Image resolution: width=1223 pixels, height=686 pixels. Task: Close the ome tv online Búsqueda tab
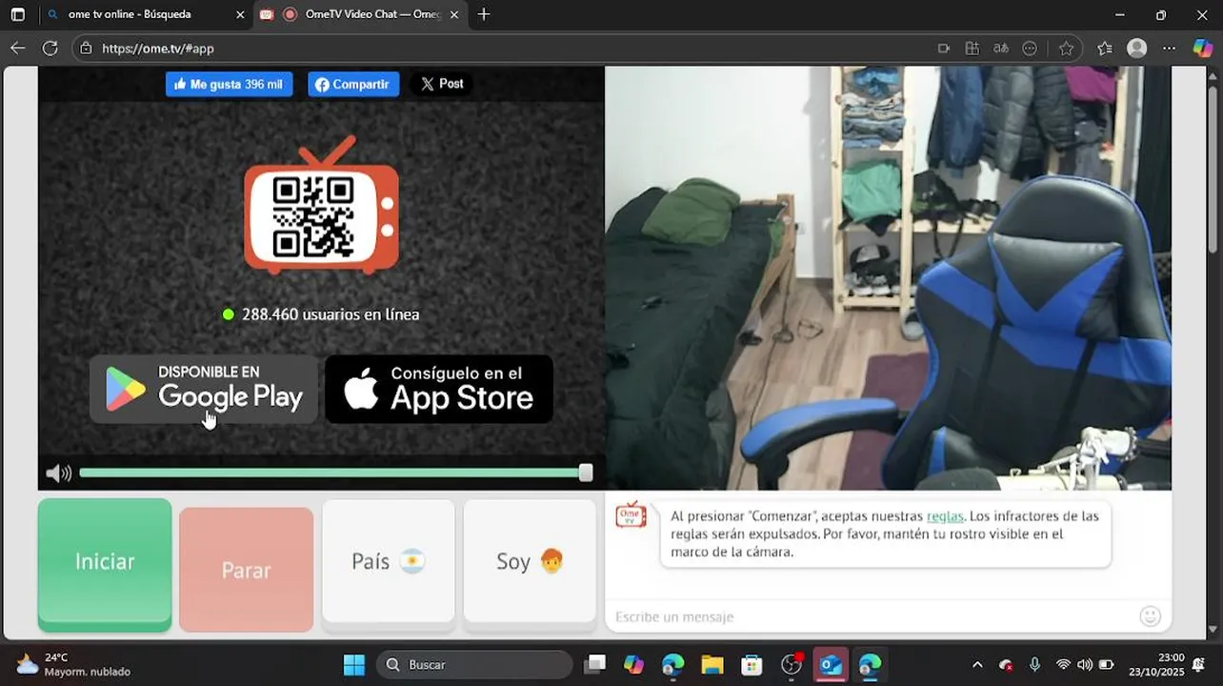click(x=240, y=14)
